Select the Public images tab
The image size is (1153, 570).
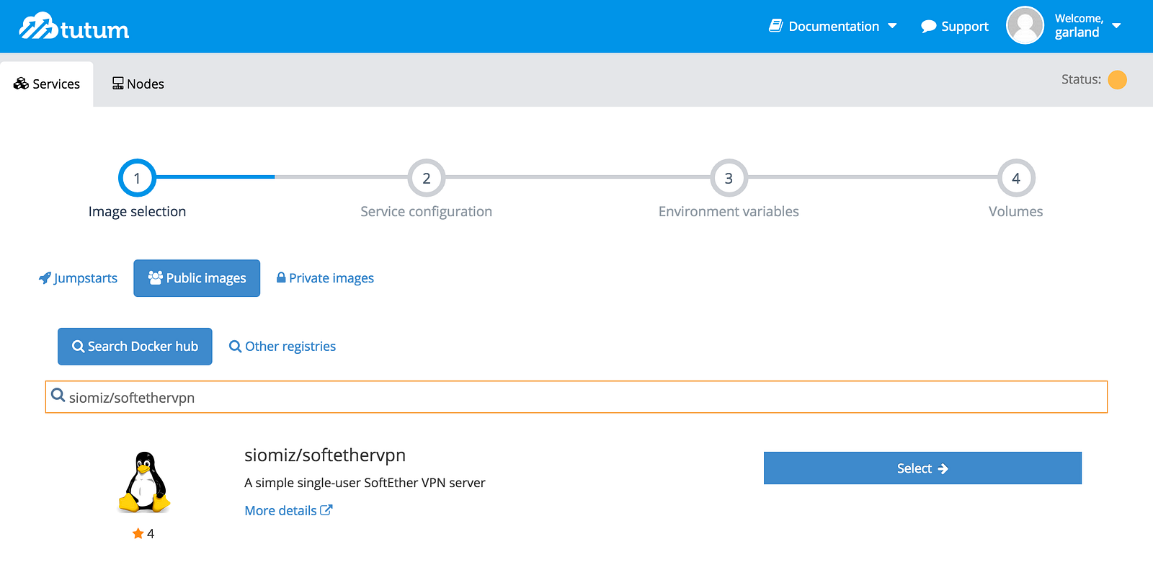[197, 278]
